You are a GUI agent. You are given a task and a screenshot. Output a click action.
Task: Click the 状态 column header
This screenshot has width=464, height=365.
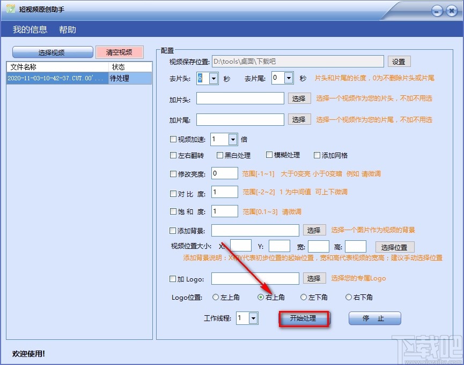click(x=130, y=67)
